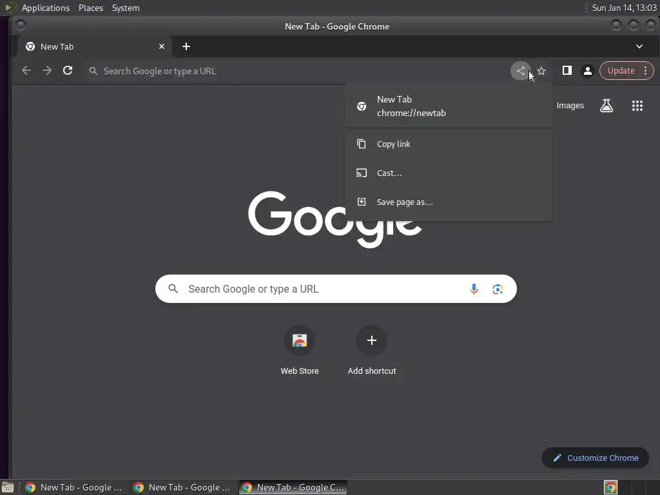Go forward with the forward arrow
The width and height of the screenshot is (660, 495).
click(x=46, y=70)
